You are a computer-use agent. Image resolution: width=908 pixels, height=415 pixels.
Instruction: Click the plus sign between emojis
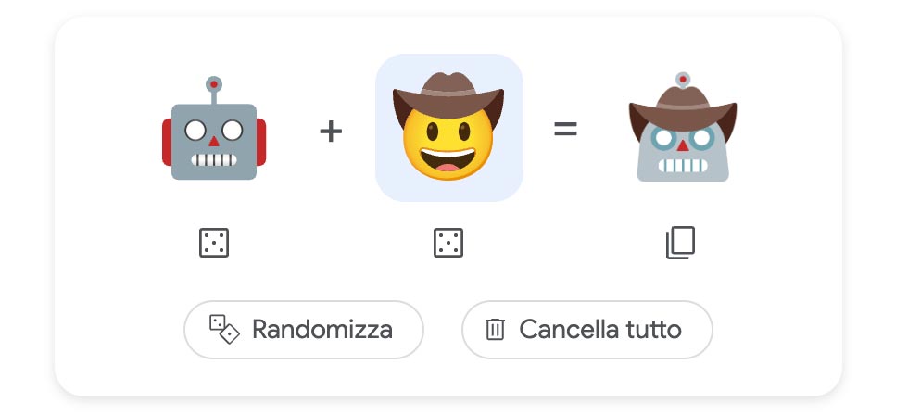(x=331, y=132)
